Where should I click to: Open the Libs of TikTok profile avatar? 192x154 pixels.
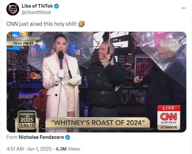(x=13, y=9)
